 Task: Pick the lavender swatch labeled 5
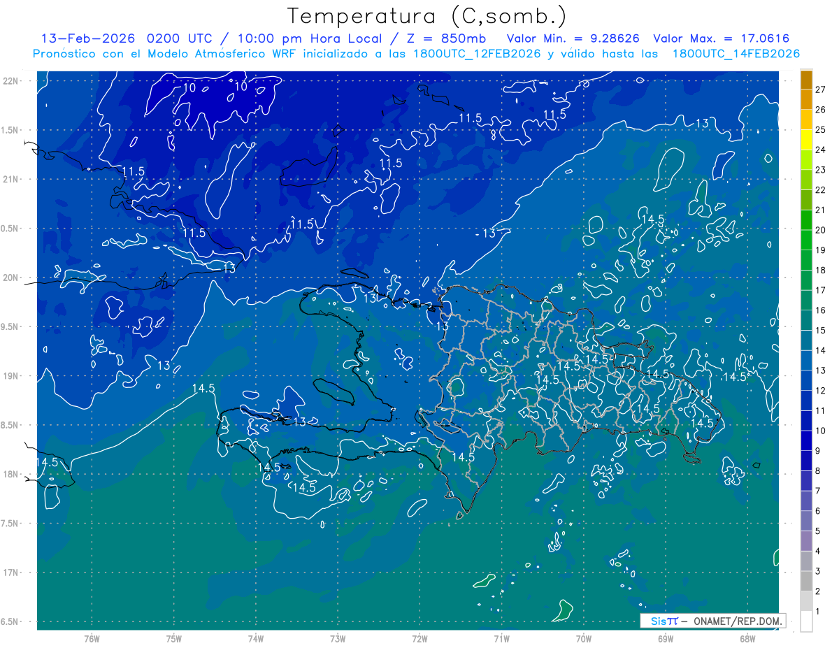click(x=806, y=521)
